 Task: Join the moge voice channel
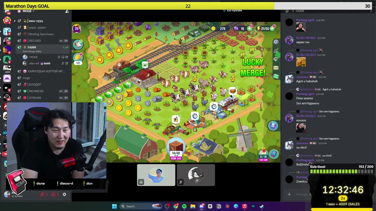pyautogui.click(x=43, y=78)
